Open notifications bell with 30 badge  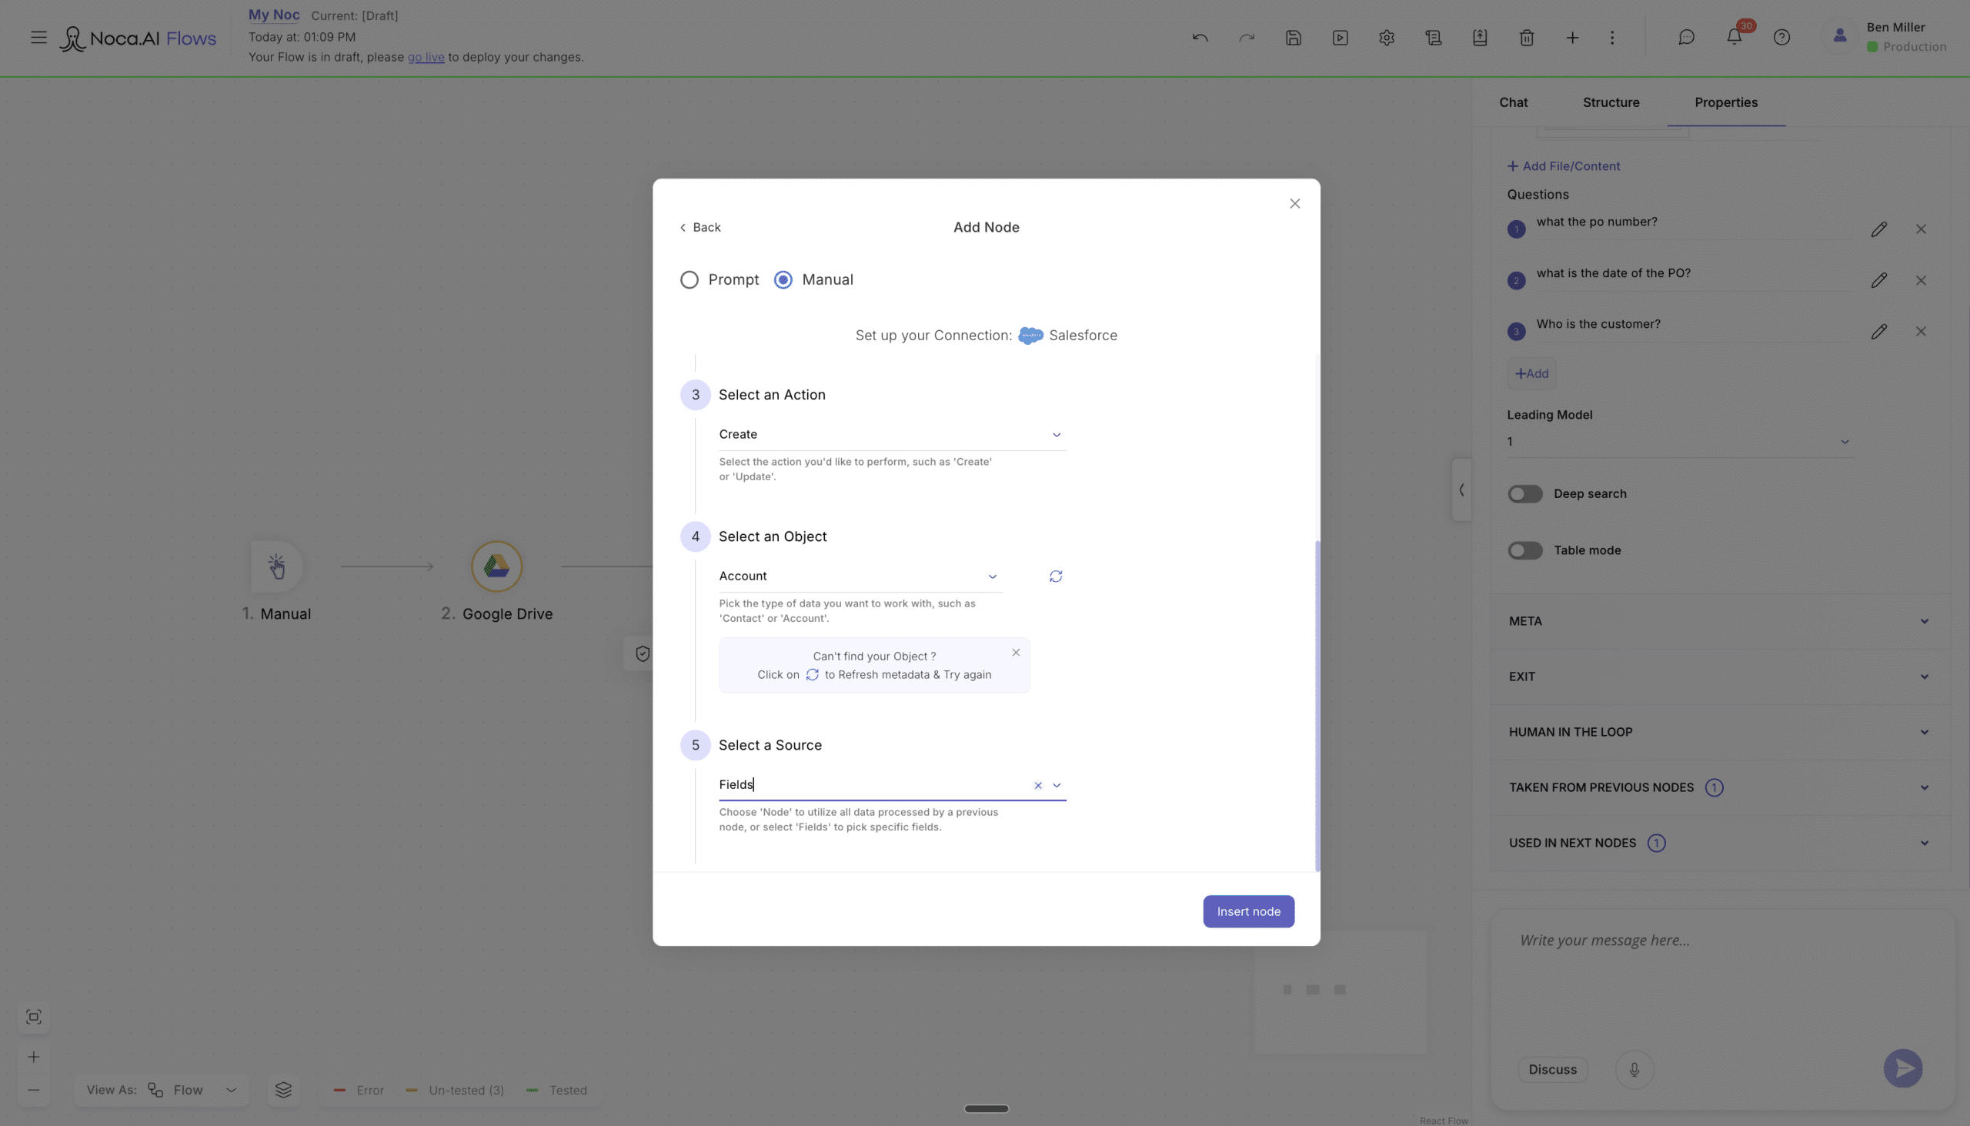[x=1735, y=35]
